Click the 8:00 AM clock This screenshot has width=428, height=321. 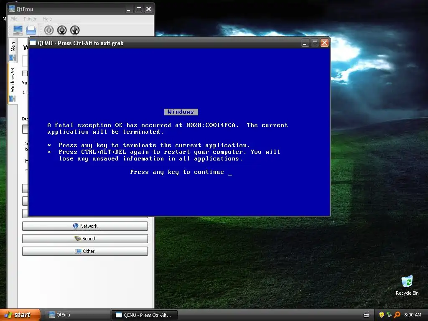(413, 315)
